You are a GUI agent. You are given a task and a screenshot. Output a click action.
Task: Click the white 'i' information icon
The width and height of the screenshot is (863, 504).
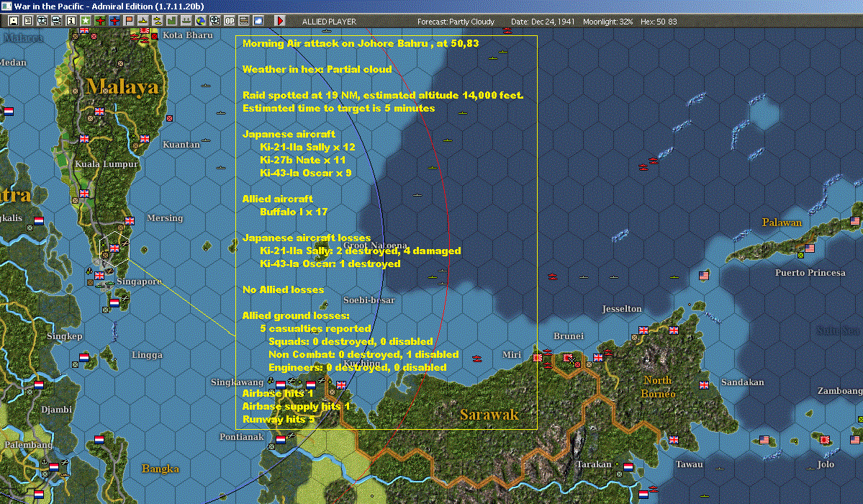pyautogui.click(x=71, y=21)
